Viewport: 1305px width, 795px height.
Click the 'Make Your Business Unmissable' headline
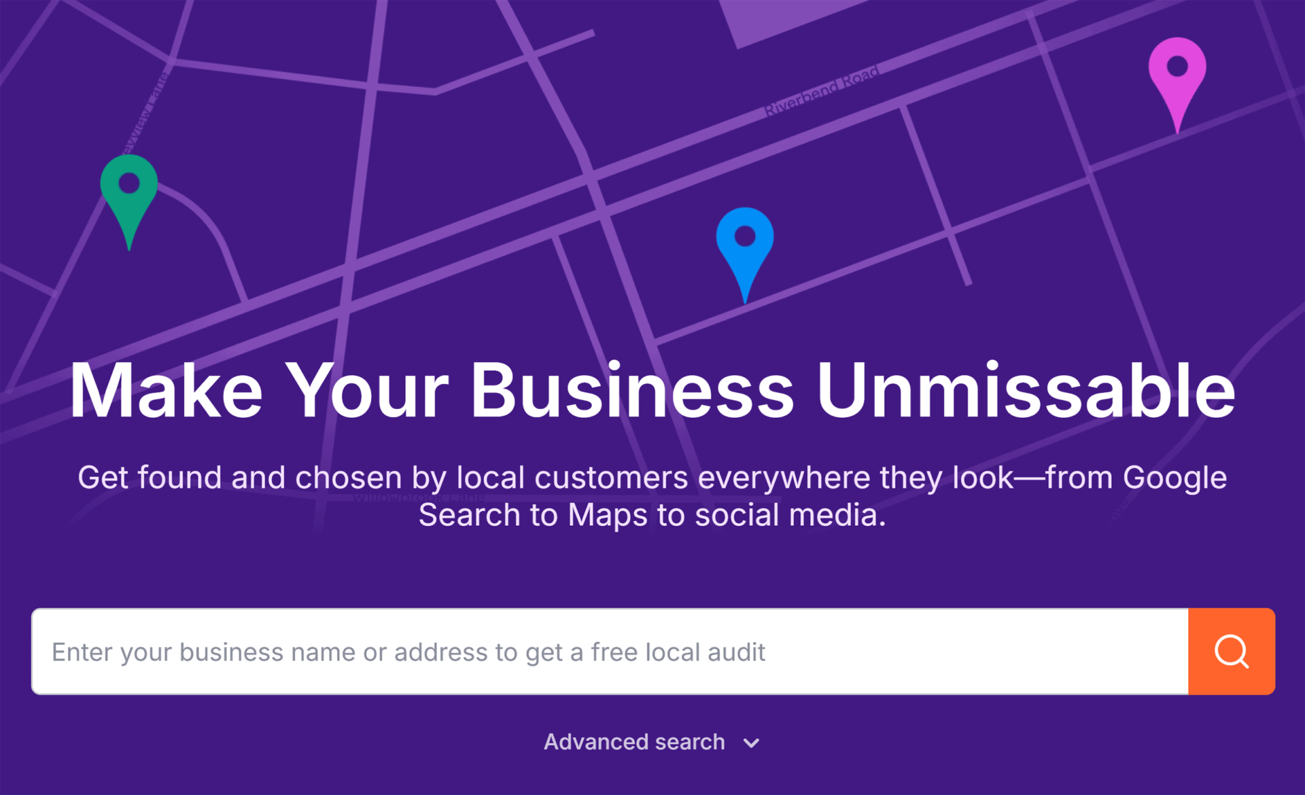[652, 390]
